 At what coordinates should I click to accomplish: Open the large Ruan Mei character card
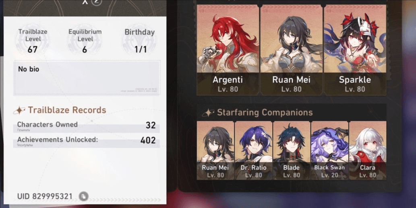(291, 49)
